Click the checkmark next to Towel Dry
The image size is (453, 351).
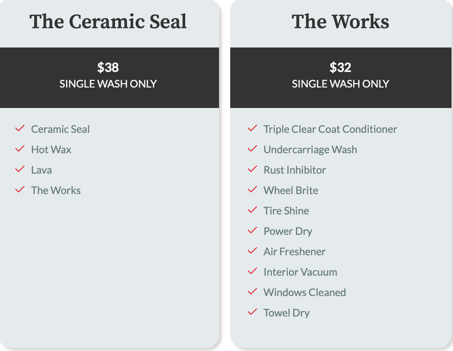click(x=252, y=313)
